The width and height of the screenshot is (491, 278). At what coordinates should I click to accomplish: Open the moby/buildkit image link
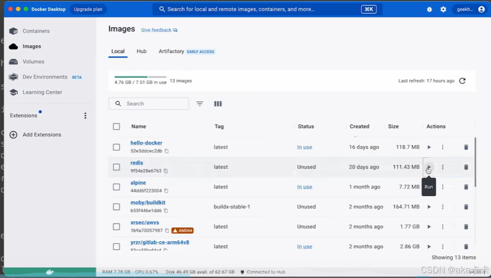pos(148,203)
